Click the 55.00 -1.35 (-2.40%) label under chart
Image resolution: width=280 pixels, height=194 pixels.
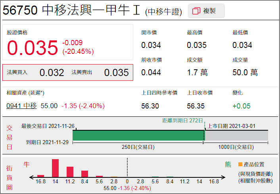[127, 188]
